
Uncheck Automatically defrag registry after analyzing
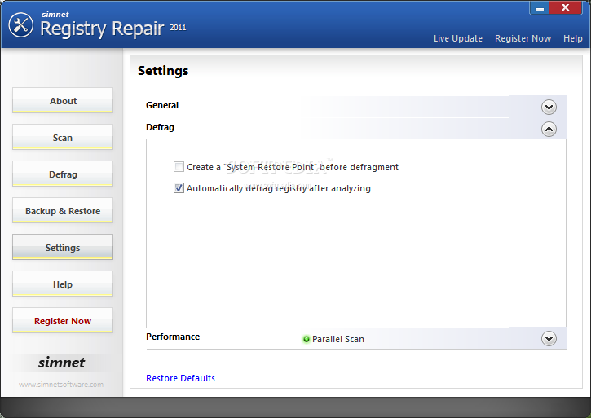pyautogui.click(x=179, y=187)
